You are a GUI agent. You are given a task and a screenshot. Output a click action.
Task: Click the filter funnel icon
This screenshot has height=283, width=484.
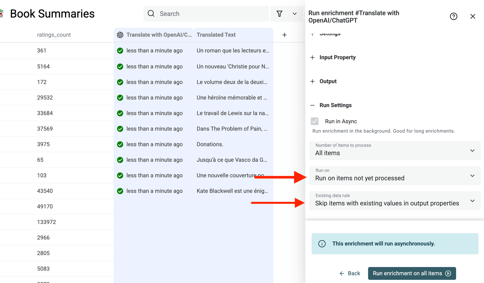coord(279,14)
